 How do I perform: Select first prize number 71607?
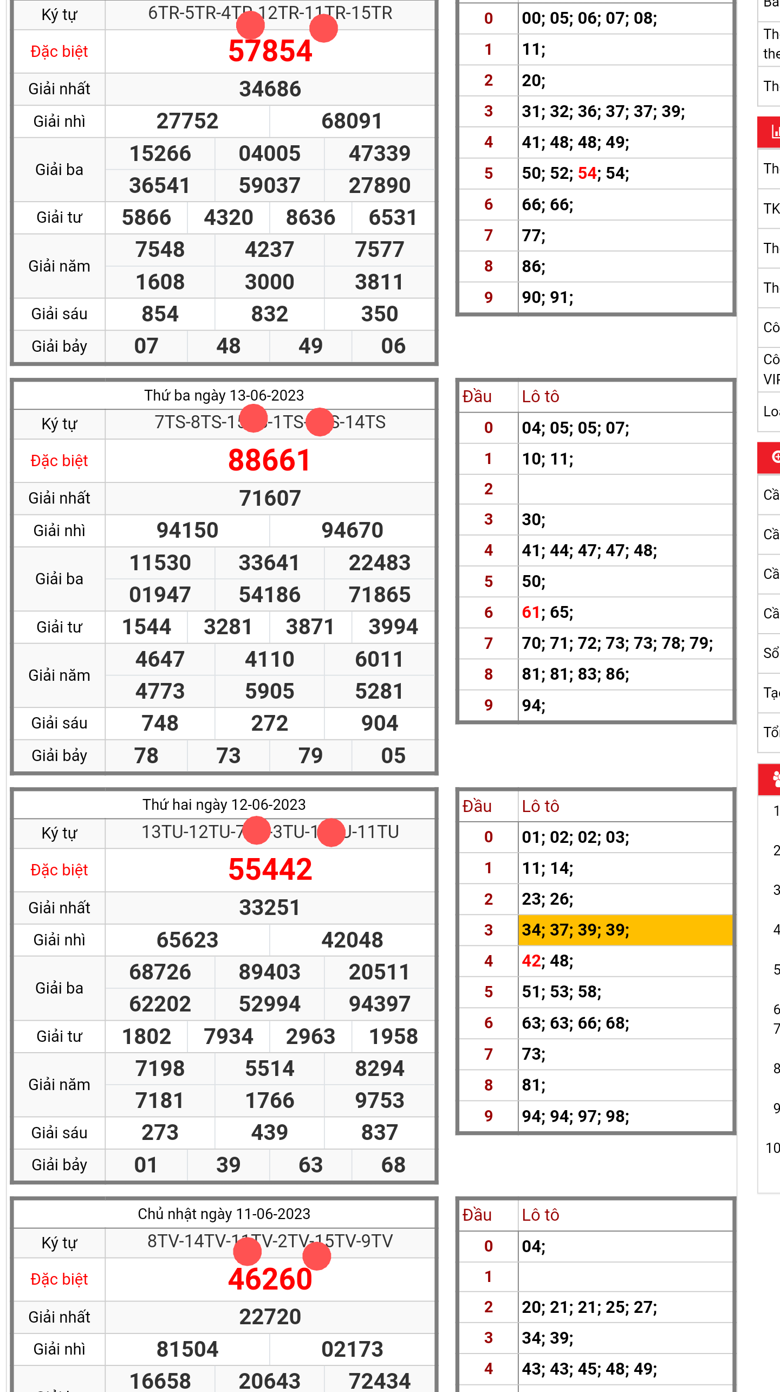[x=270, y=498]
